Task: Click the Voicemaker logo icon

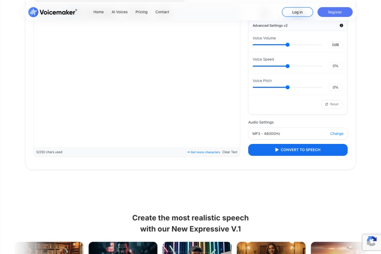Action: (33, 12)
